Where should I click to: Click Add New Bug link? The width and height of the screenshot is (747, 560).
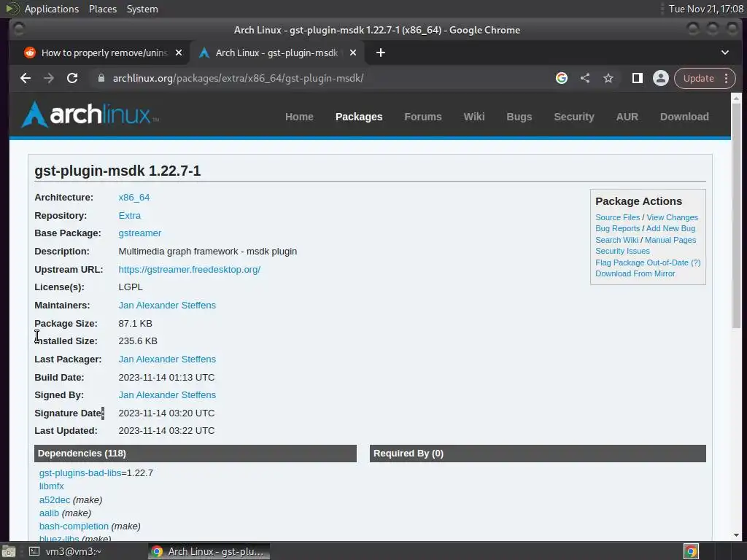(671, 228)
